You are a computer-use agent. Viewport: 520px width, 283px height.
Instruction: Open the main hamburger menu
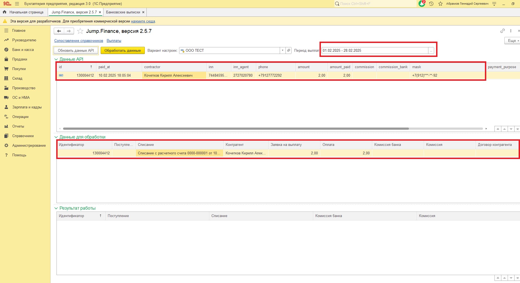tap(17, 4)
